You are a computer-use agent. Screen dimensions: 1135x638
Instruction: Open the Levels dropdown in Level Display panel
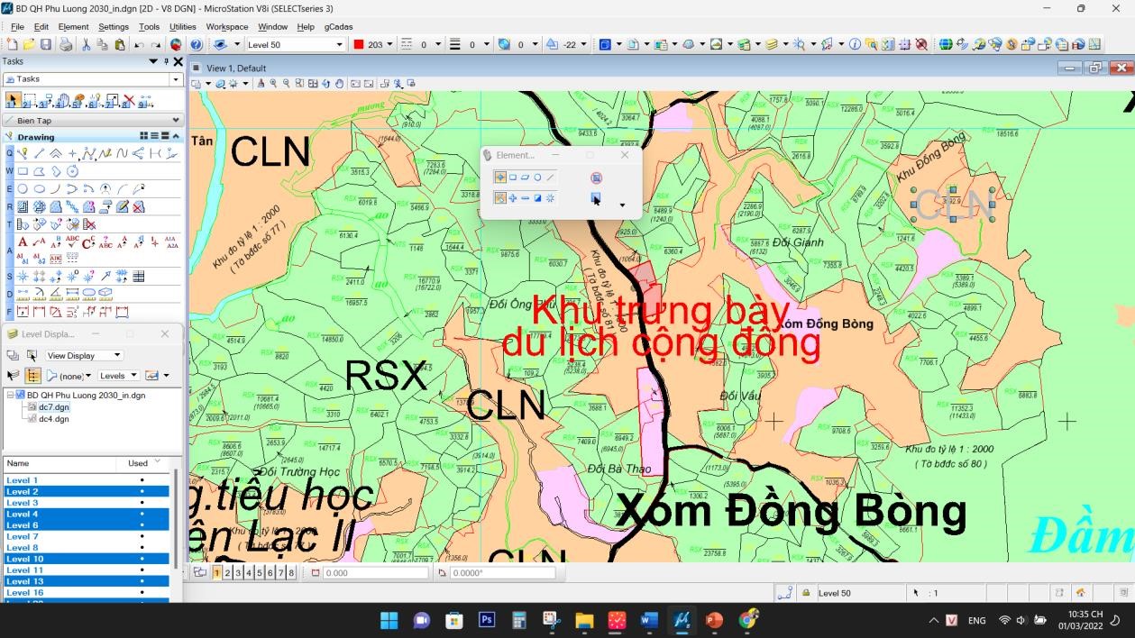[118, 376]
